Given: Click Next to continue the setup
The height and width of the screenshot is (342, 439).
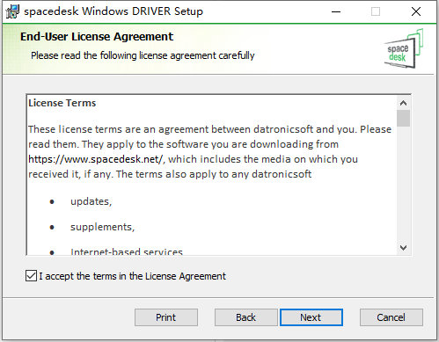Looking at the screenshot, I should click(311, 317).
